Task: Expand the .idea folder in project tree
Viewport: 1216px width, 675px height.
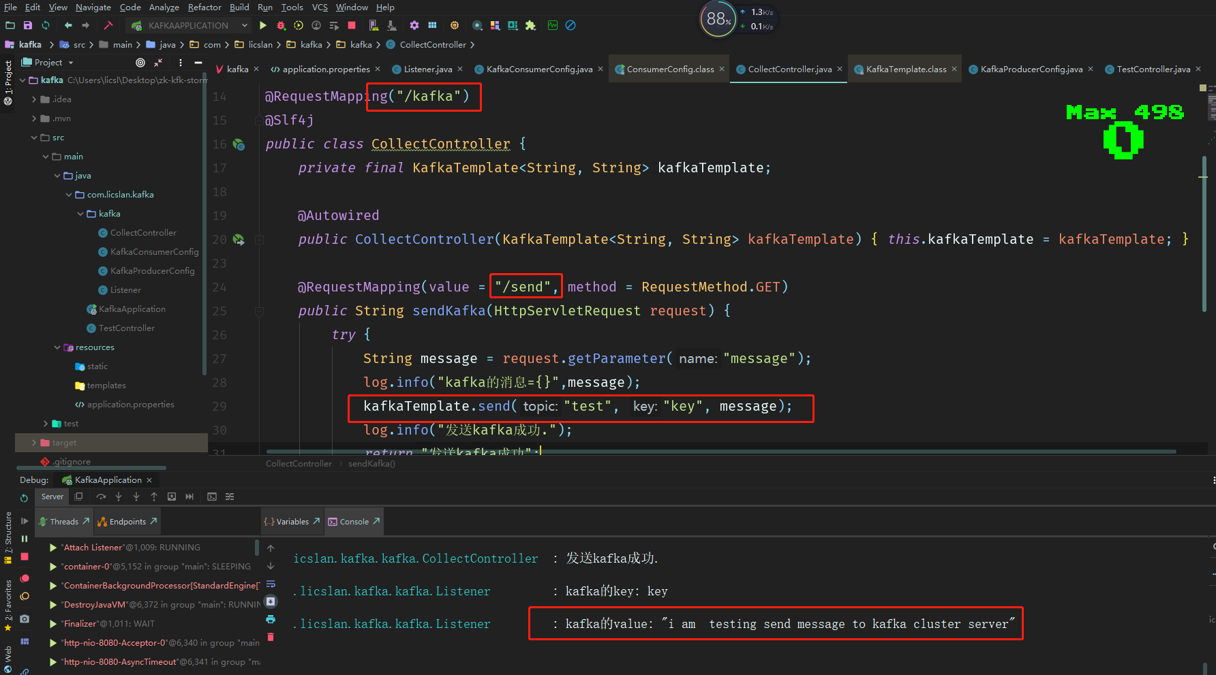Action: pos(34,99)
